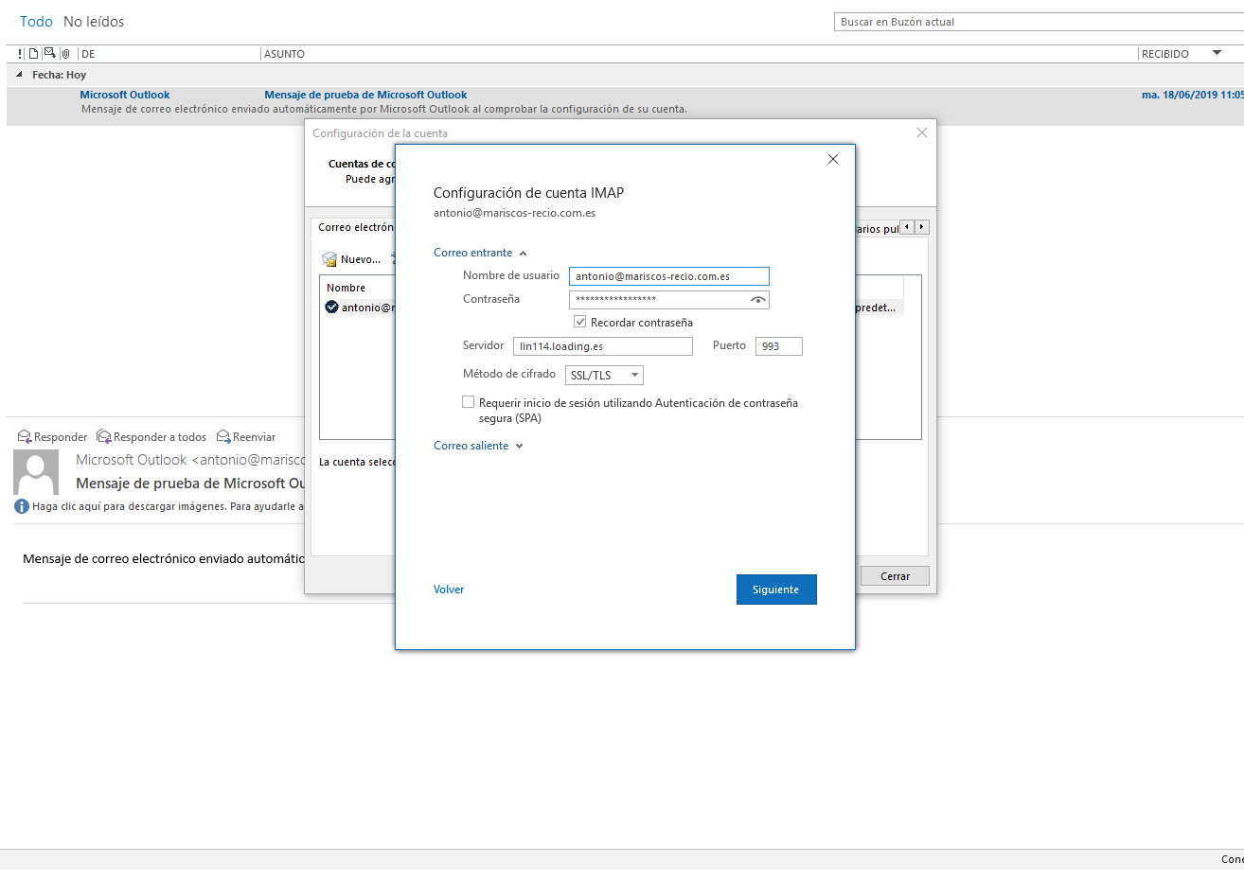The height and width of the screenshot is (880, 1244).
Task: Toggle the Recordar contraseña checkbox
Action: click(x=580, y=322)
